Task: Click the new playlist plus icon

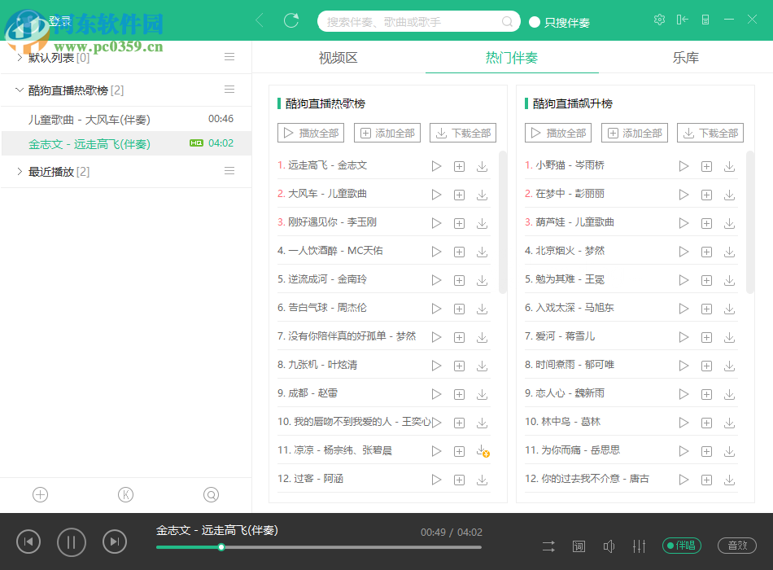Action: click(x=39, y=494)
